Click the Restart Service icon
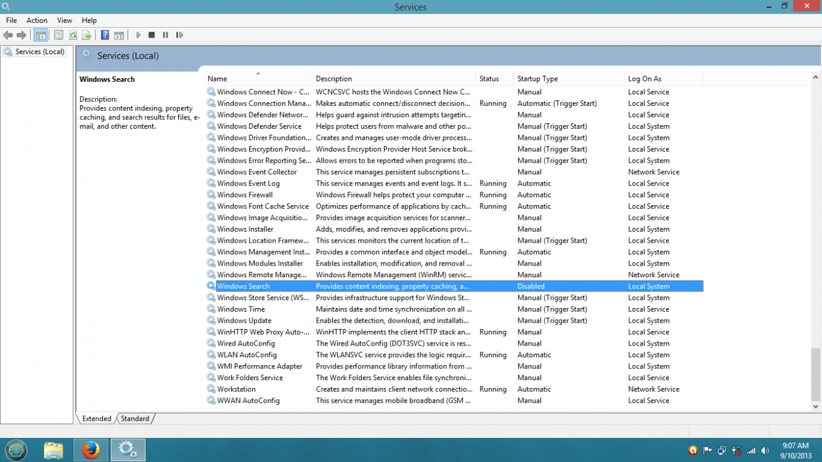822x462 pixels. pos(179,35)
